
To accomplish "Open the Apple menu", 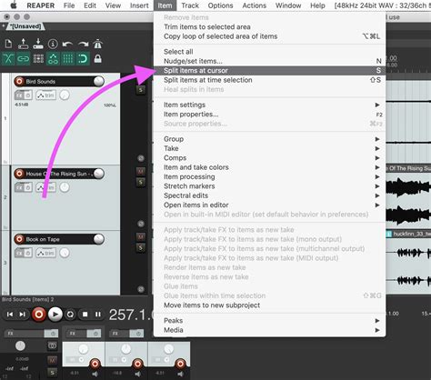I will (14, 5).
